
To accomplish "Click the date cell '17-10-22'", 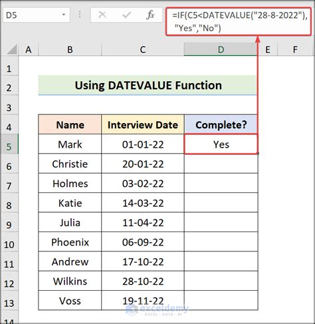I will 143,261.
